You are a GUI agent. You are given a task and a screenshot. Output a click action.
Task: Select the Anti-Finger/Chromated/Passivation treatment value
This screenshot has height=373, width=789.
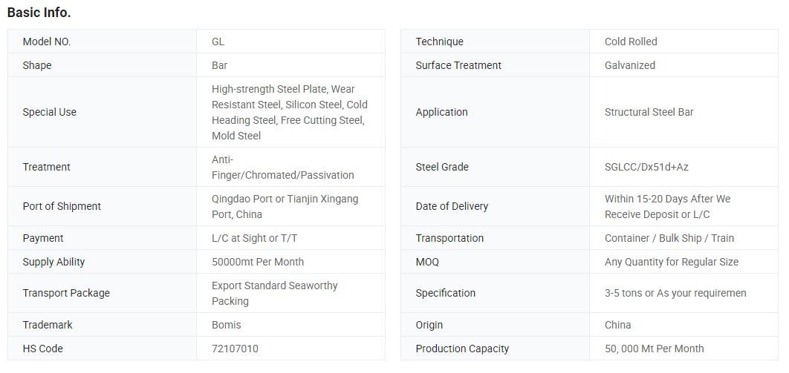pos(282,167)
